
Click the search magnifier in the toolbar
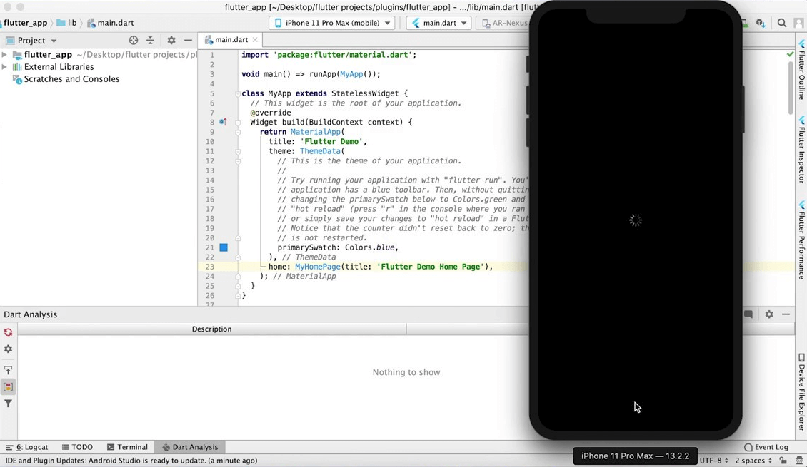[x=782, y=22]
